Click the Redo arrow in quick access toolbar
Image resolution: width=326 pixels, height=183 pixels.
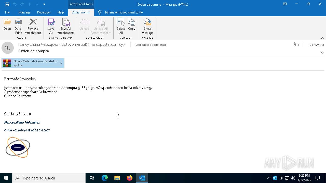coord(22,4)
